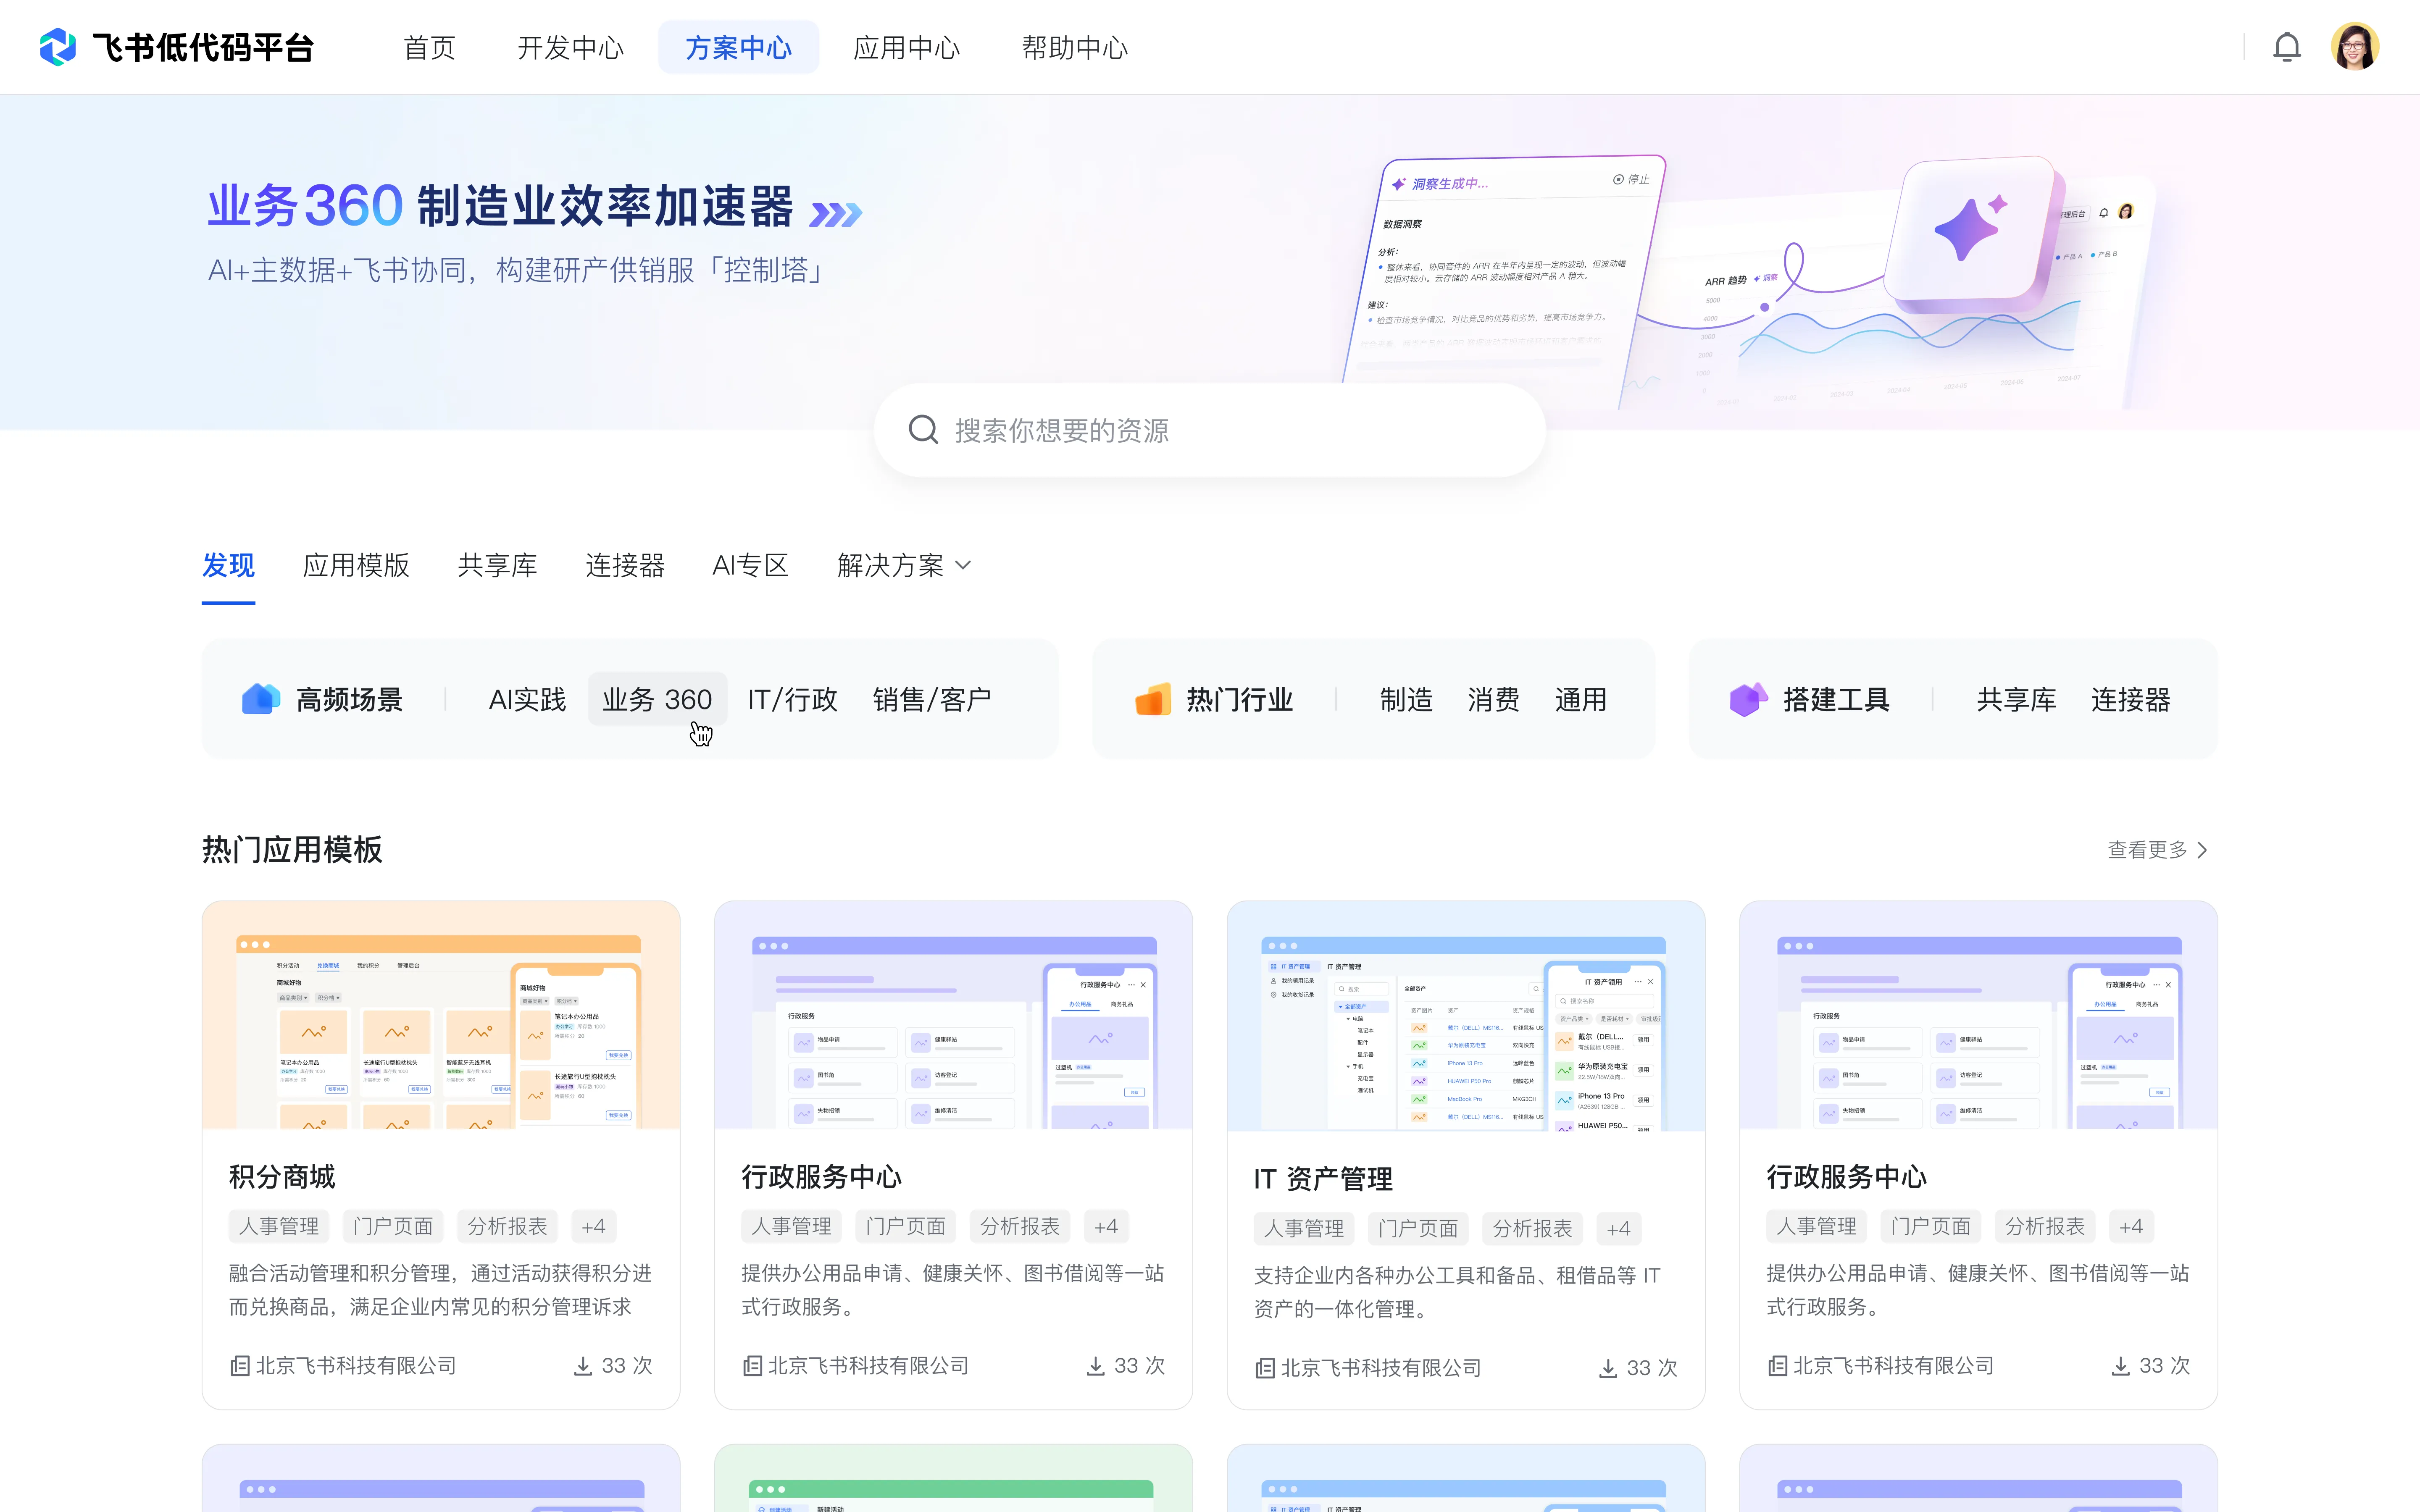Open the notification bell

coord(2287,47)
